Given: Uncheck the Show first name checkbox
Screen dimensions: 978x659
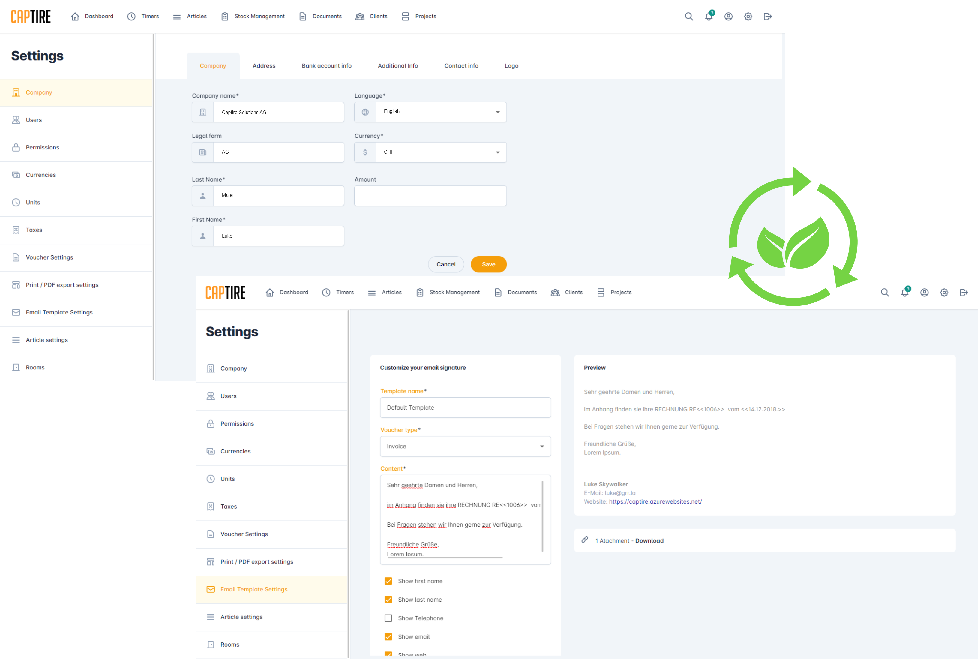Looking at the screenshot, I should pos(388,581).
